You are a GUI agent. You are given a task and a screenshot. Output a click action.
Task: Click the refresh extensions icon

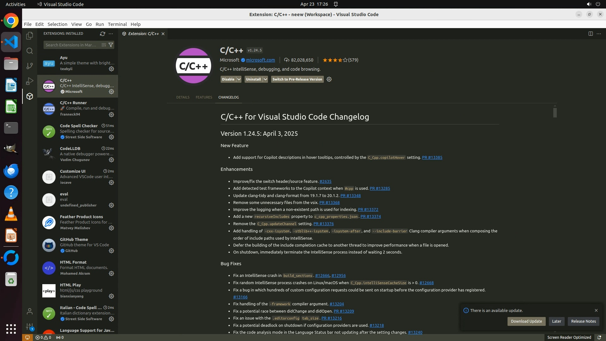pos(102,33)
